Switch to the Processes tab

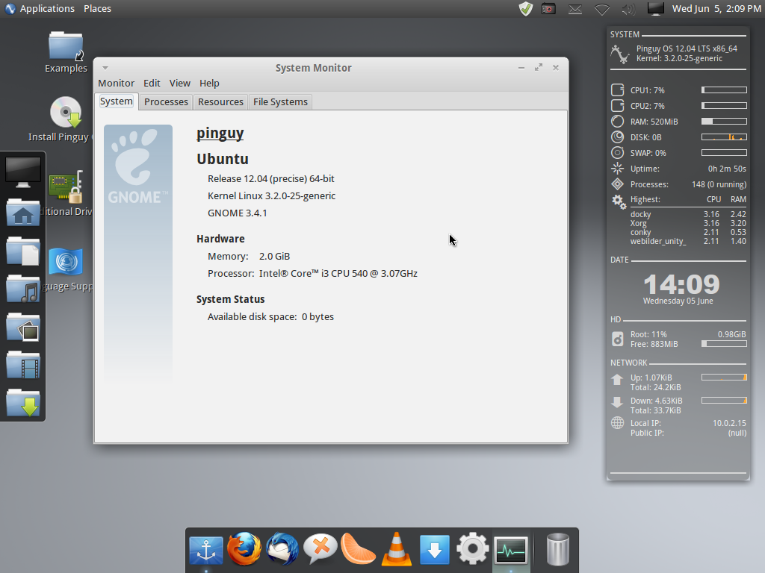click(x=166, y=101)
